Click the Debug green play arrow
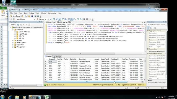This screenshot has width=177, height=99. [x=45, y=19]
